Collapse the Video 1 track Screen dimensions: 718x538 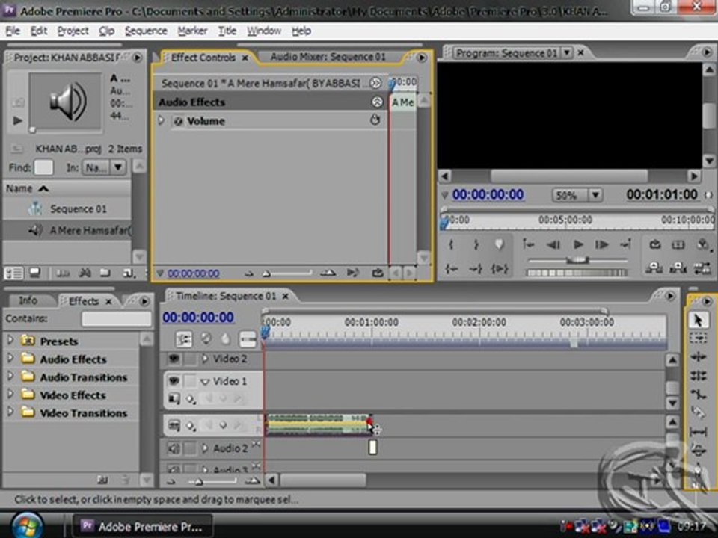tap(205, 381)
